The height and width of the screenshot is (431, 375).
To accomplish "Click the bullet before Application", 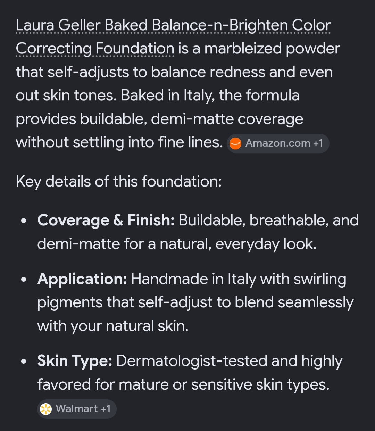I will [x=24, y=280].
